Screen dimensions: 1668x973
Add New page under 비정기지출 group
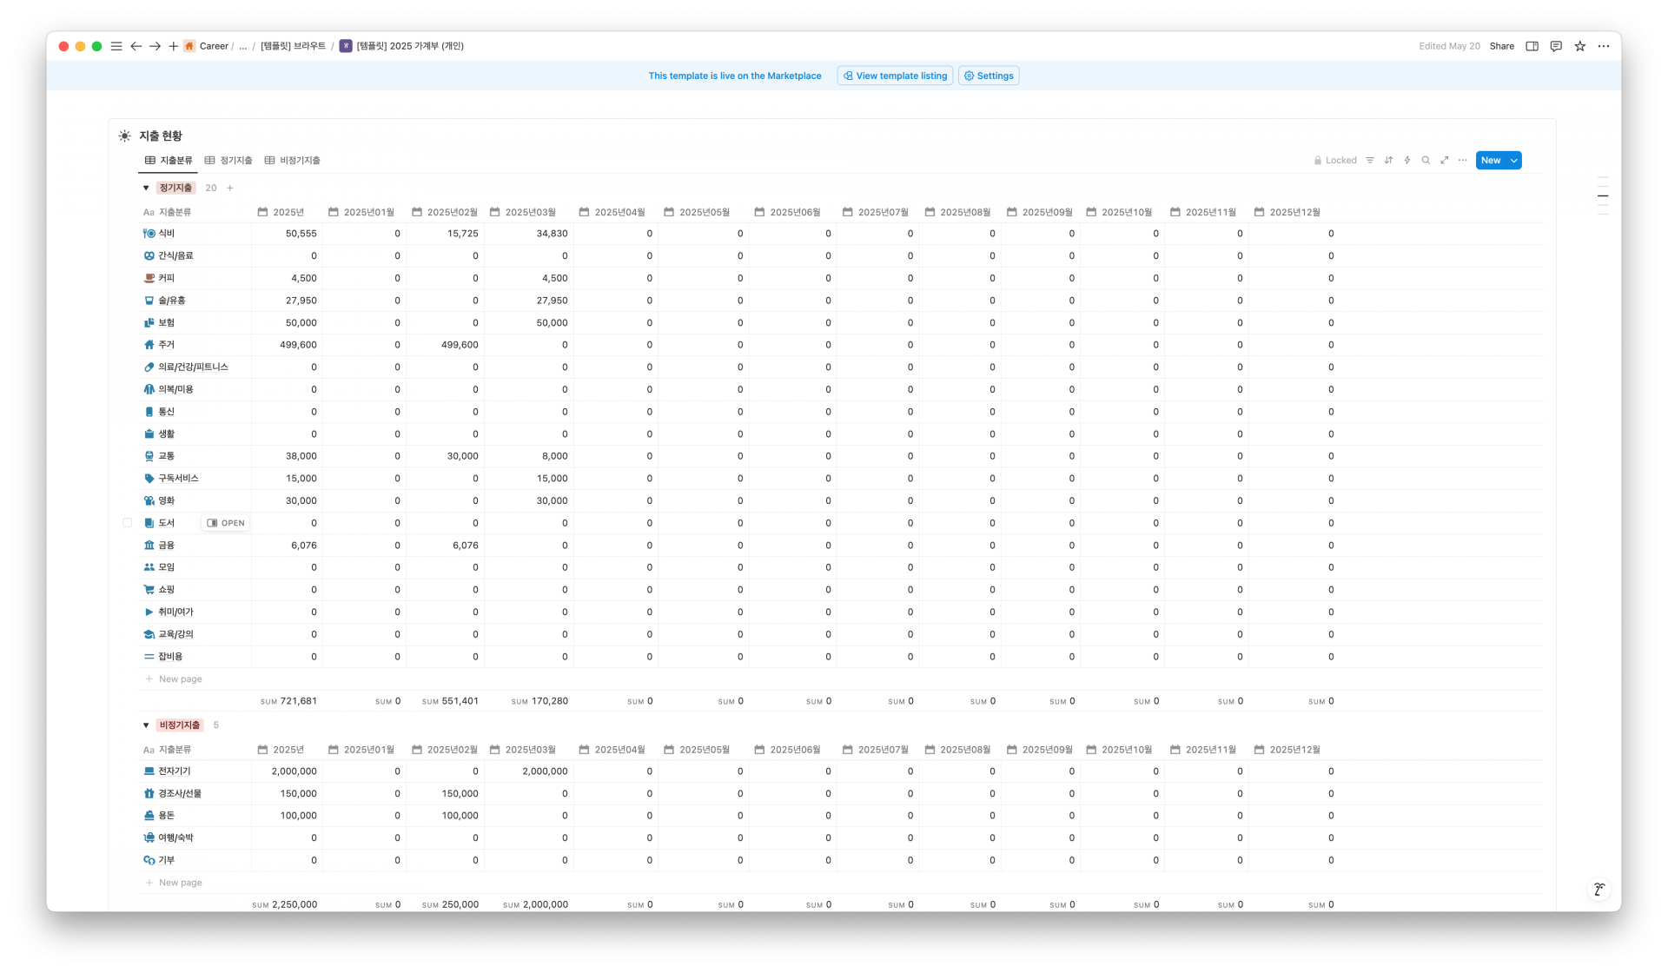point(174,882)
